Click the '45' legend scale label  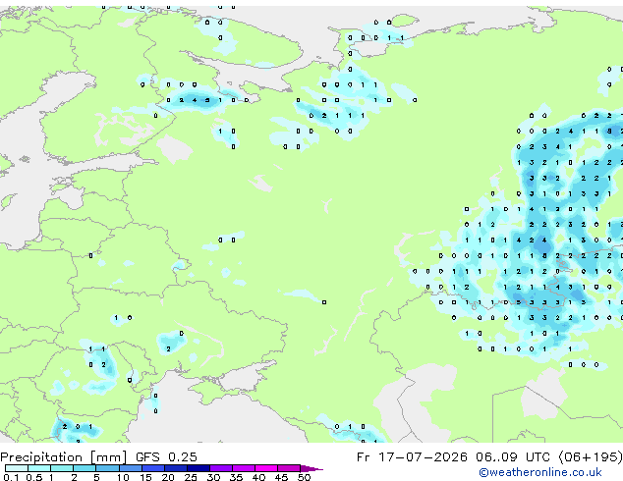(281, 477)
